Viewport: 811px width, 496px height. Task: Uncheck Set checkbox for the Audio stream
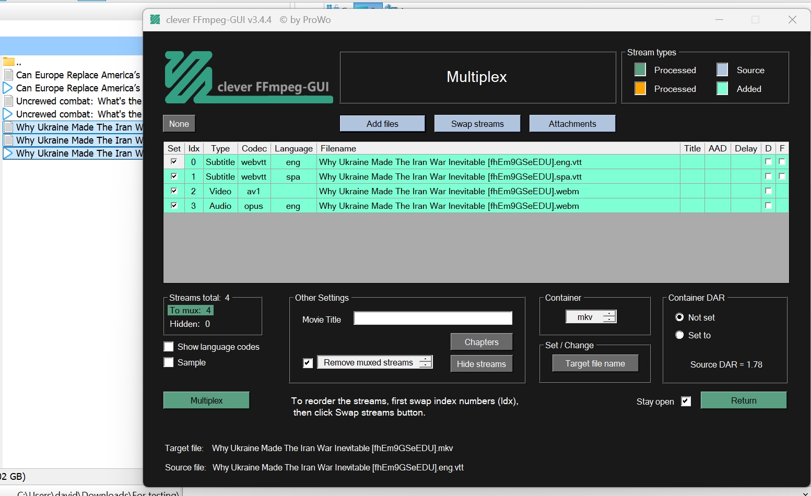174,206
